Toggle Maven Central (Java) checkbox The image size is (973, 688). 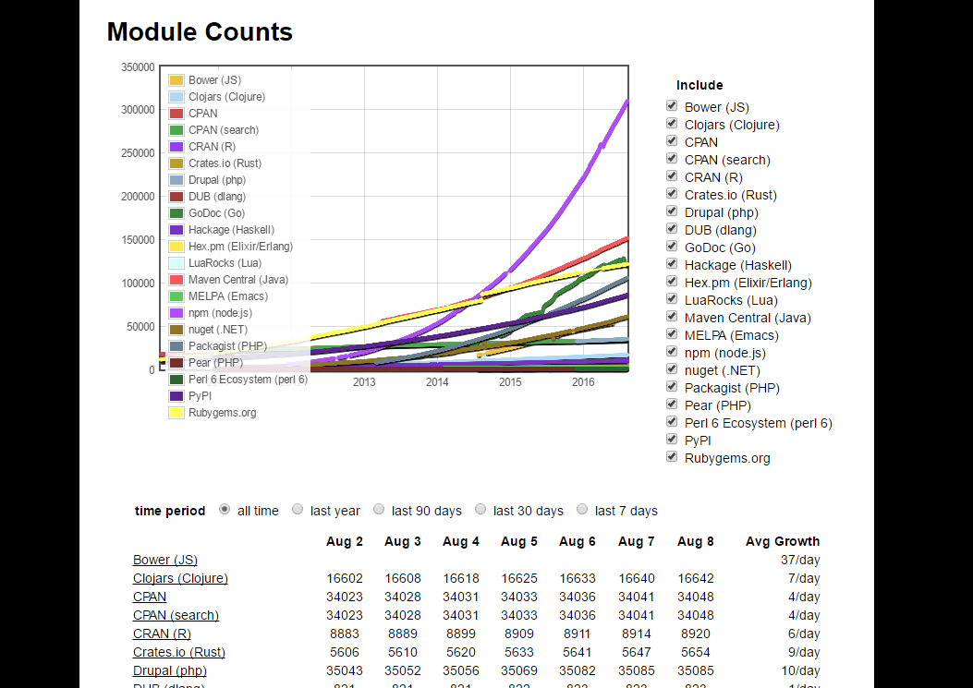coord(672,316)
